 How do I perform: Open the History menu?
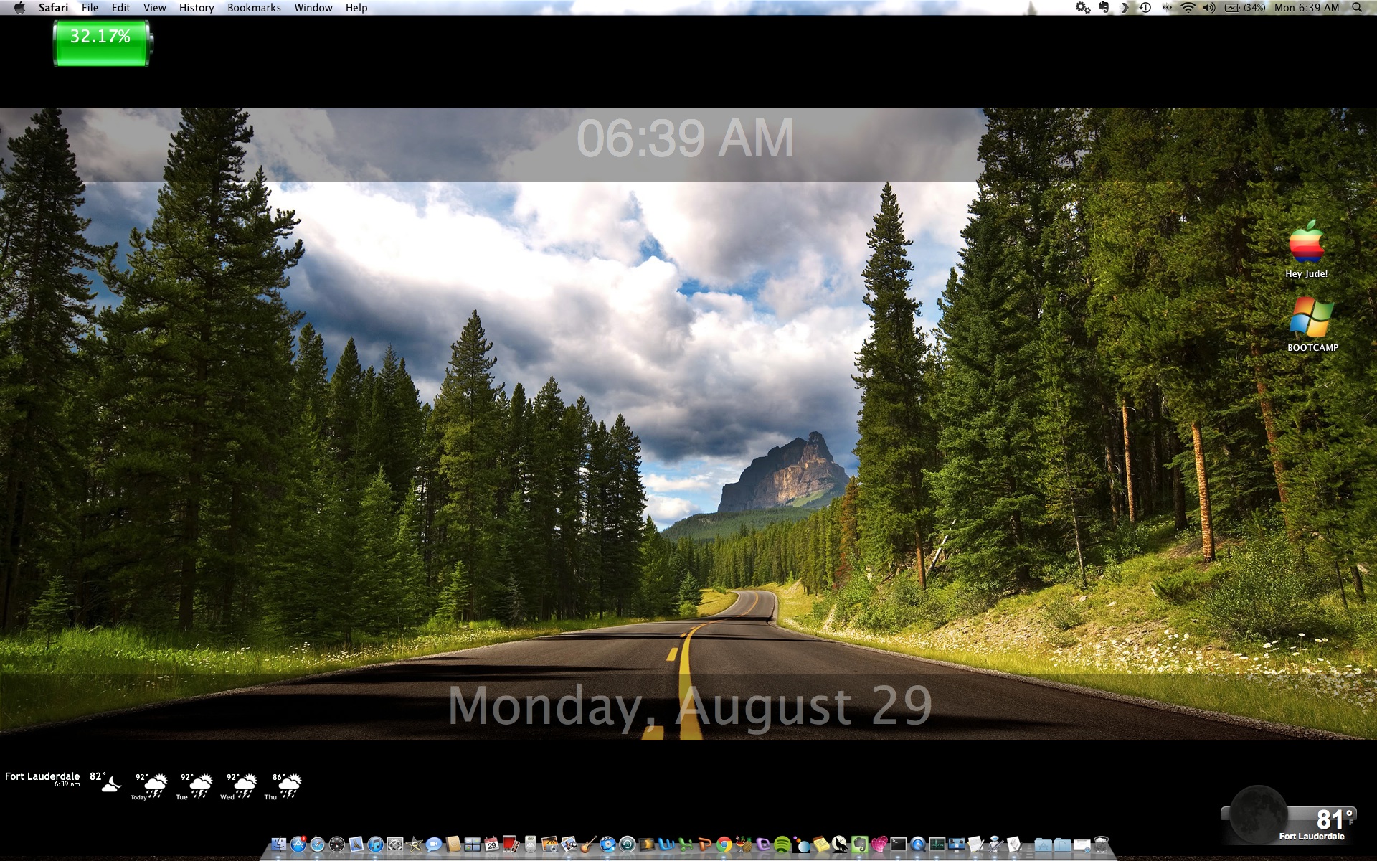pos(196,8)
